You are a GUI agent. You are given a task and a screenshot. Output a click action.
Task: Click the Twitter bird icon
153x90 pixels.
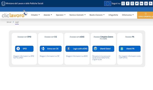pyautogui.click(x=137, y=3)
